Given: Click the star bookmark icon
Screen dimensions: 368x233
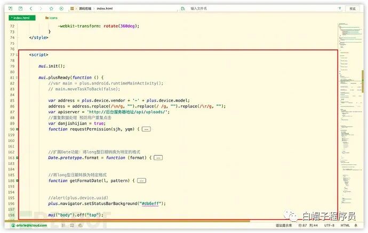Looking at the screenshot, I should [x=51, y=9].
